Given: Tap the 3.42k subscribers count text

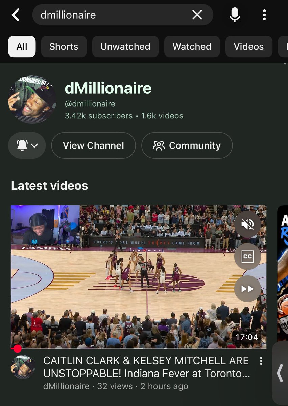Looking at the screenshot, I should point(99,116).
